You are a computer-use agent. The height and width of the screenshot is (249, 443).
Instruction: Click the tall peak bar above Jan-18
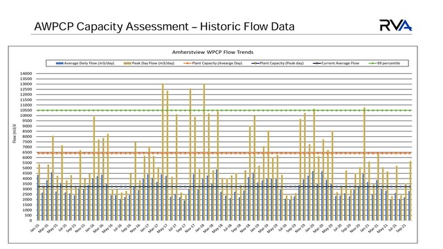coord(204,152)
